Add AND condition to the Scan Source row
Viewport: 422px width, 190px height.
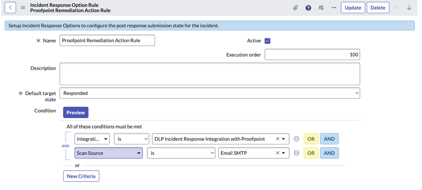tap(329, 153)
